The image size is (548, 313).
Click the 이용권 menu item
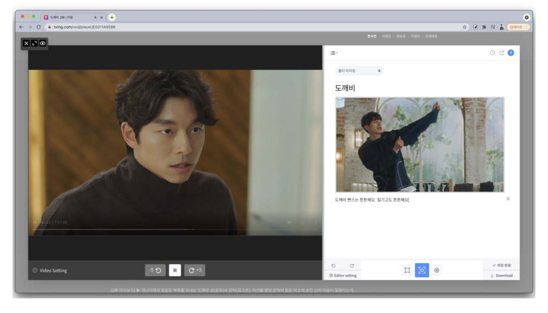point(386,36)
